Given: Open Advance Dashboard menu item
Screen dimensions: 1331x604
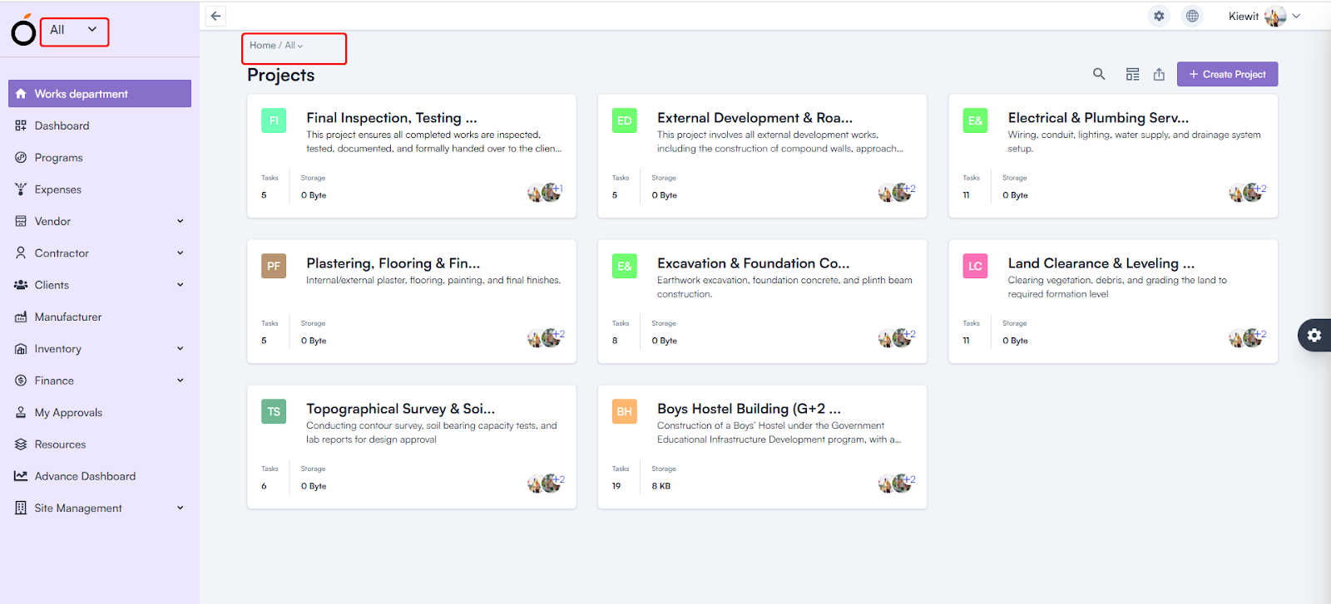Looking at the screenshot, I should (x=85, y=476).
